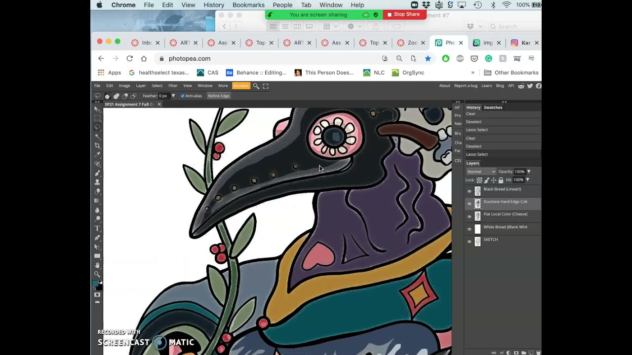632x355 pixels.
Task: Select the Zoom tool in left toolbar
Action: tap(97, 274)
